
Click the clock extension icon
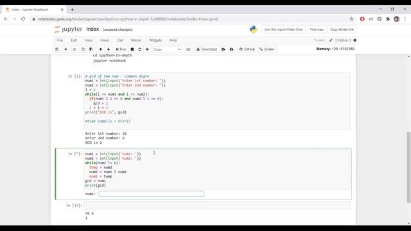(x=380, y=19)
